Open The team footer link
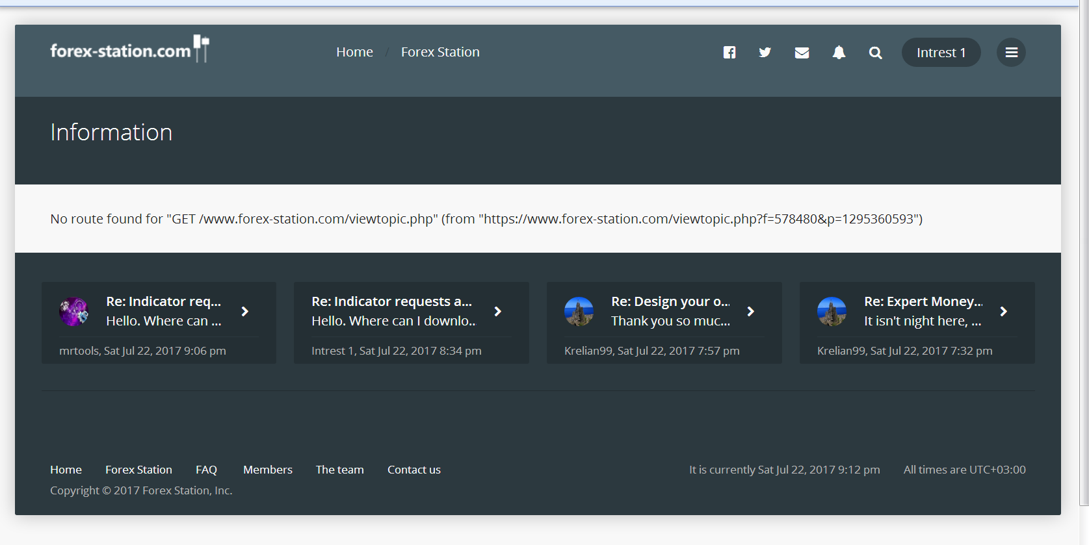The height and width of the screenshot is (545, 1089). click(x=340, y=470)
